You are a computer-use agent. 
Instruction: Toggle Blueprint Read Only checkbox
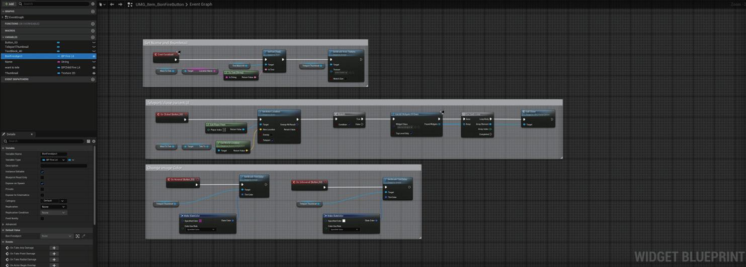(x=42, y=177)
